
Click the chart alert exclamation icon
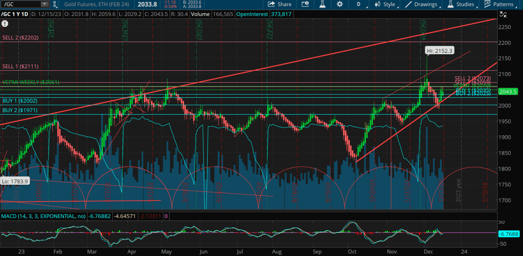(5, 24)
